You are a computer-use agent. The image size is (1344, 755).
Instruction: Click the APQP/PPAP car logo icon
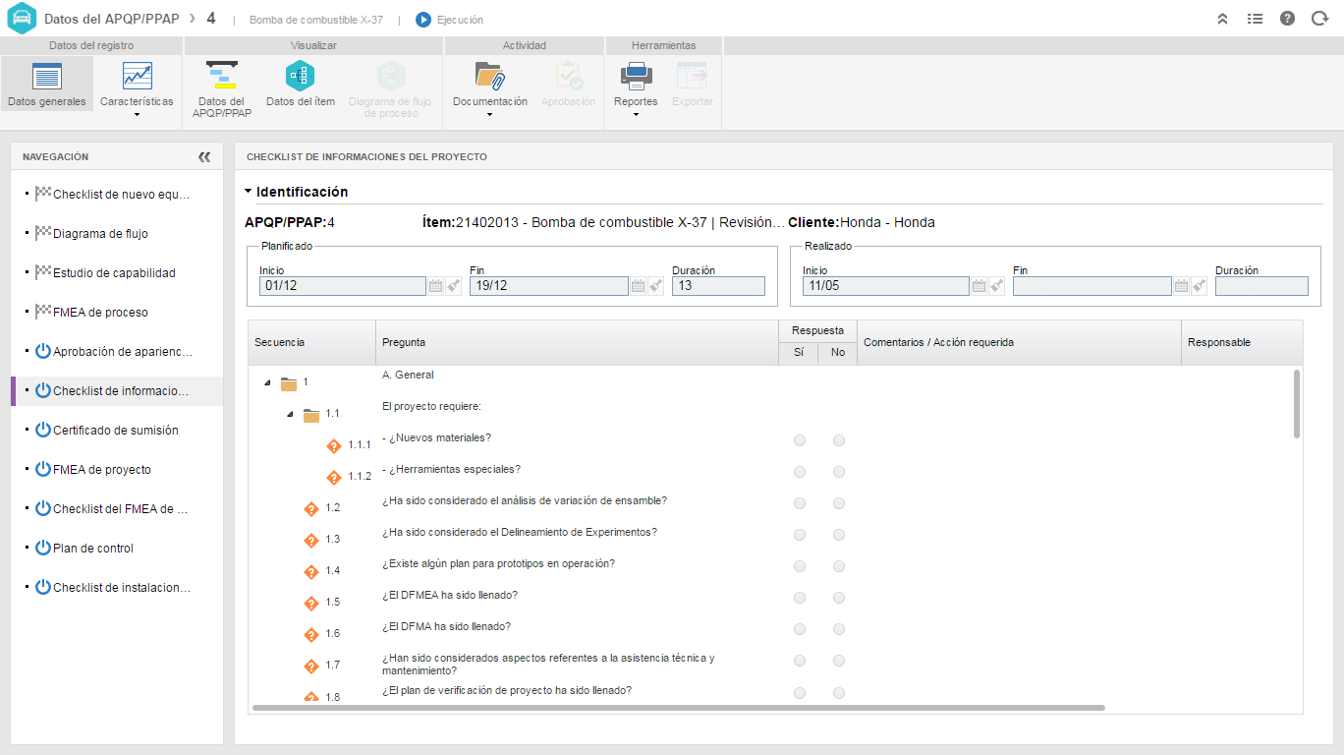22,19
